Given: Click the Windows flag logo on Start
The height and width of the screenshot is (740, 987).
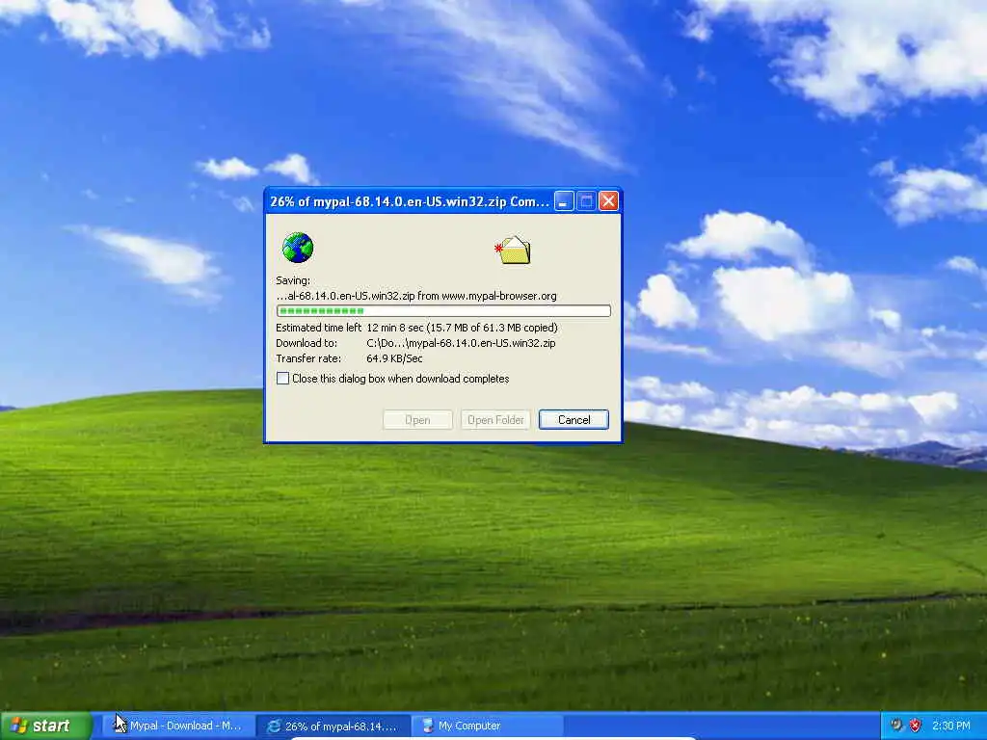Looking at the screenshot, I should (19, 726).
